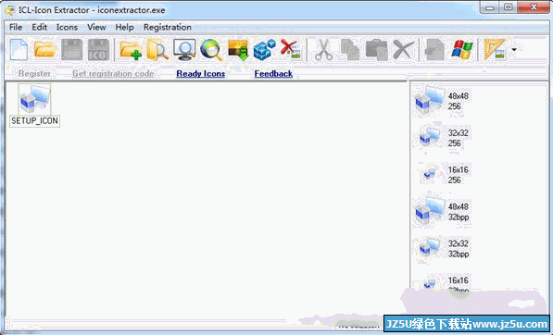Image resolution: width=553 pixels, height=335 pixels.
Task: Click the SETUP_ICON name label
Action: coord(34,121)
